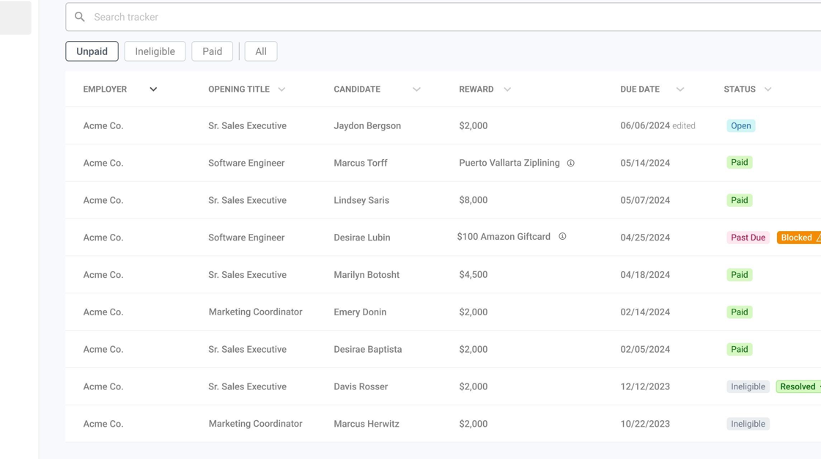
Task: Click Acme Co. in Marcus Herwitz row
Action: point(103,424)
